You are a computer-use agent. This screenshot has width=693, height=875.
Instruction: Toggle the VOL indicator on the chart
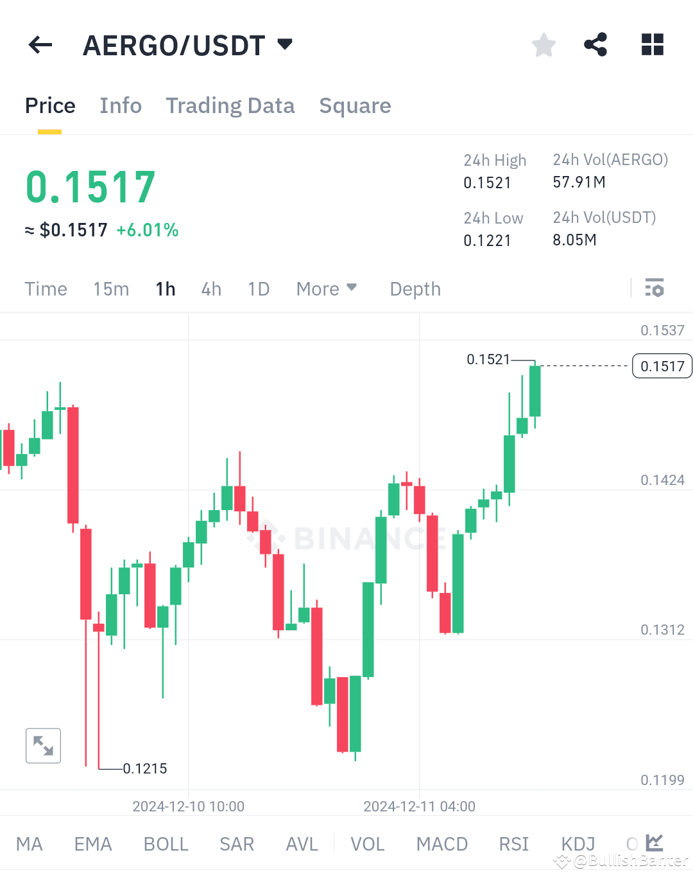pyautogui.click(x=367, y=844)
